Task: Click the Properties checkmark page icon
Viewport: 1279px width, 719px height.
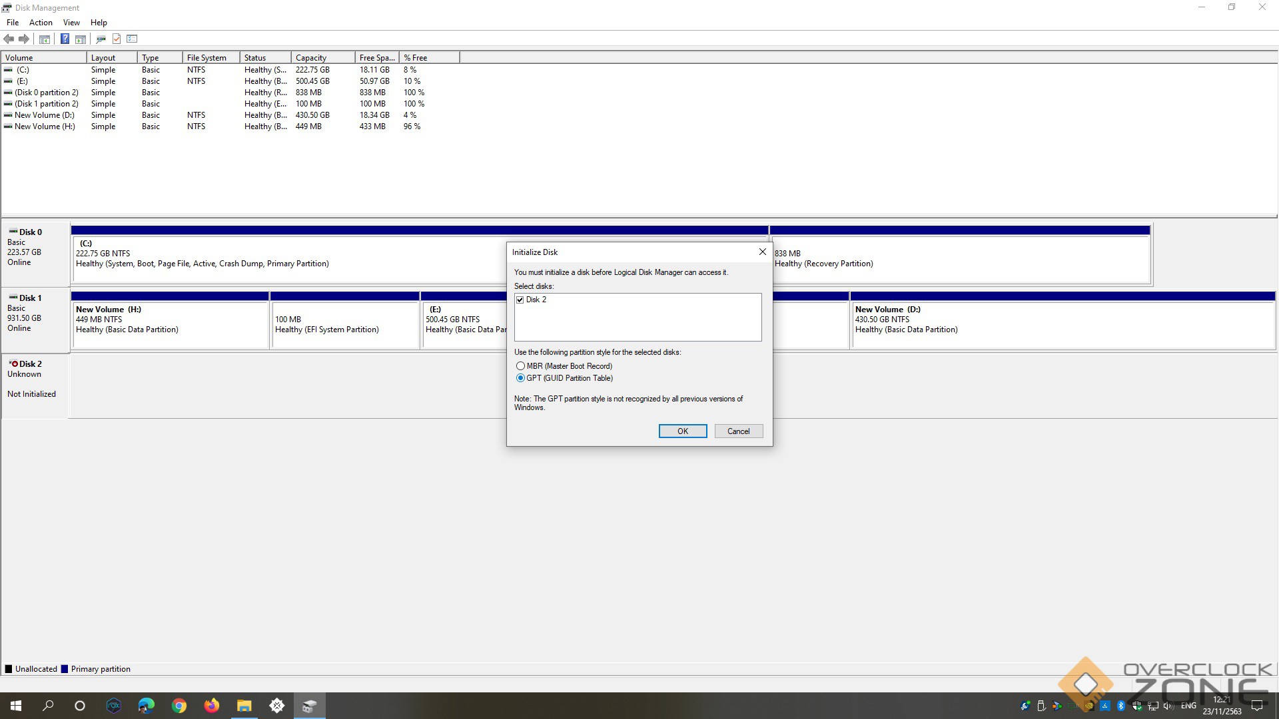Action: tap(117, 39)
